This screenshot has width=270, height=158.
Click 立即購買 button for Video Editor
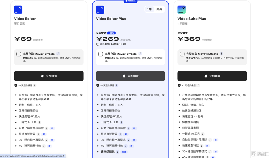[x=49, y=76]
